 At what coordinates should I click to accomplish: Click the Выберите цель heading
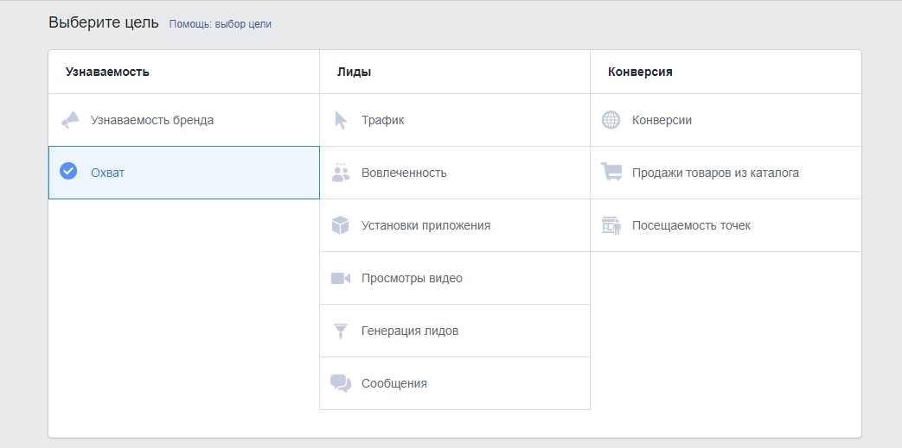[x=104, y=23]
